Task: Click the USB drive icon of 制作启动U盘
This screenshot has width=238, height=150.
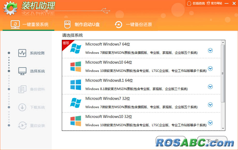Action: [x=68, y=24]
